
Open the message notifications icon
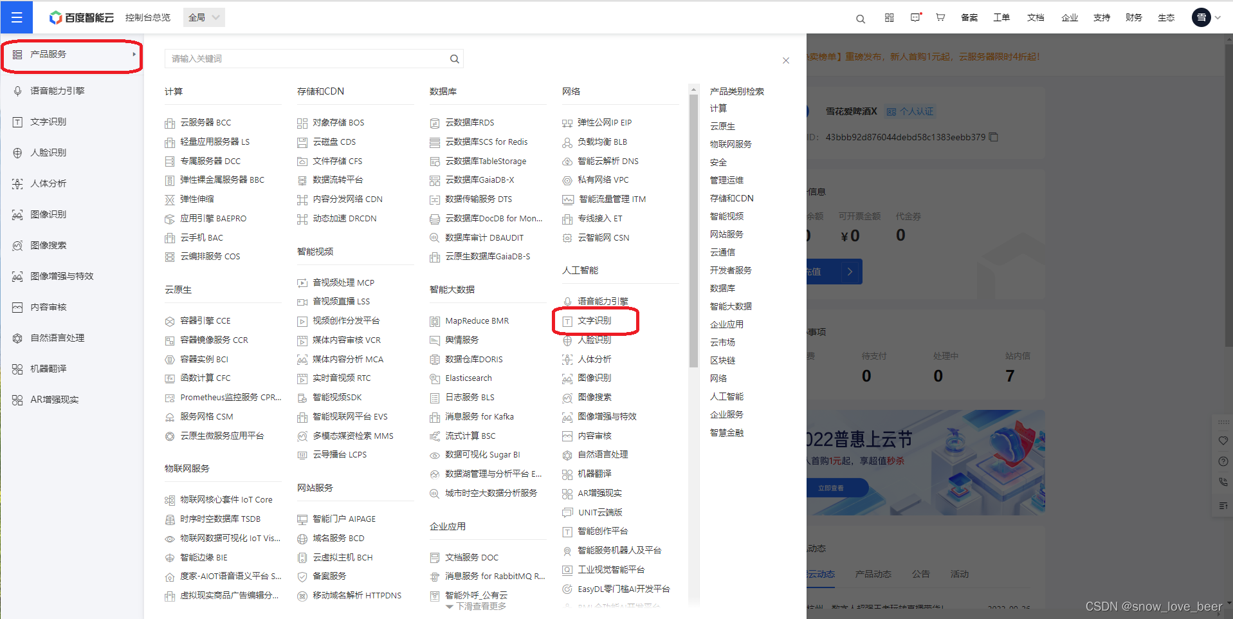tap(916, 17)
